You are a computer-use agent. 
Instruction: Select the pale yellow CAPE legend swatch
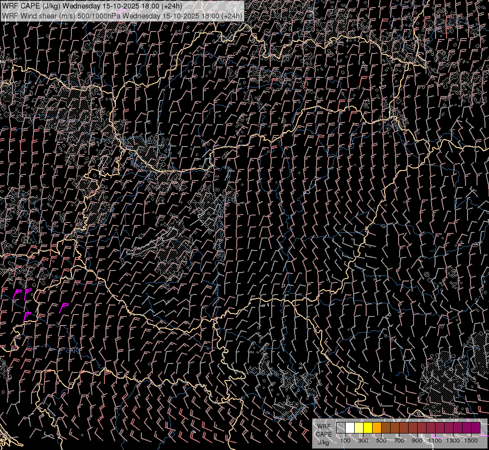point(359,428)
